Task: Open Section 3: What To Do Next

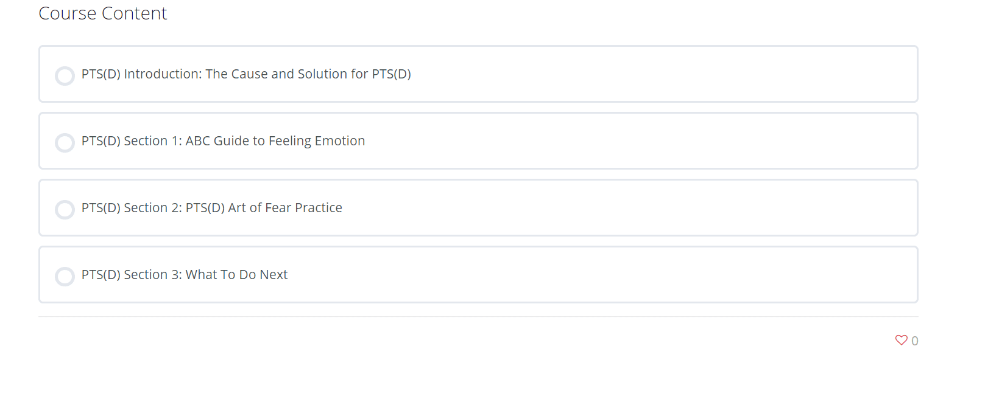Action: click(x=185, y=275)
